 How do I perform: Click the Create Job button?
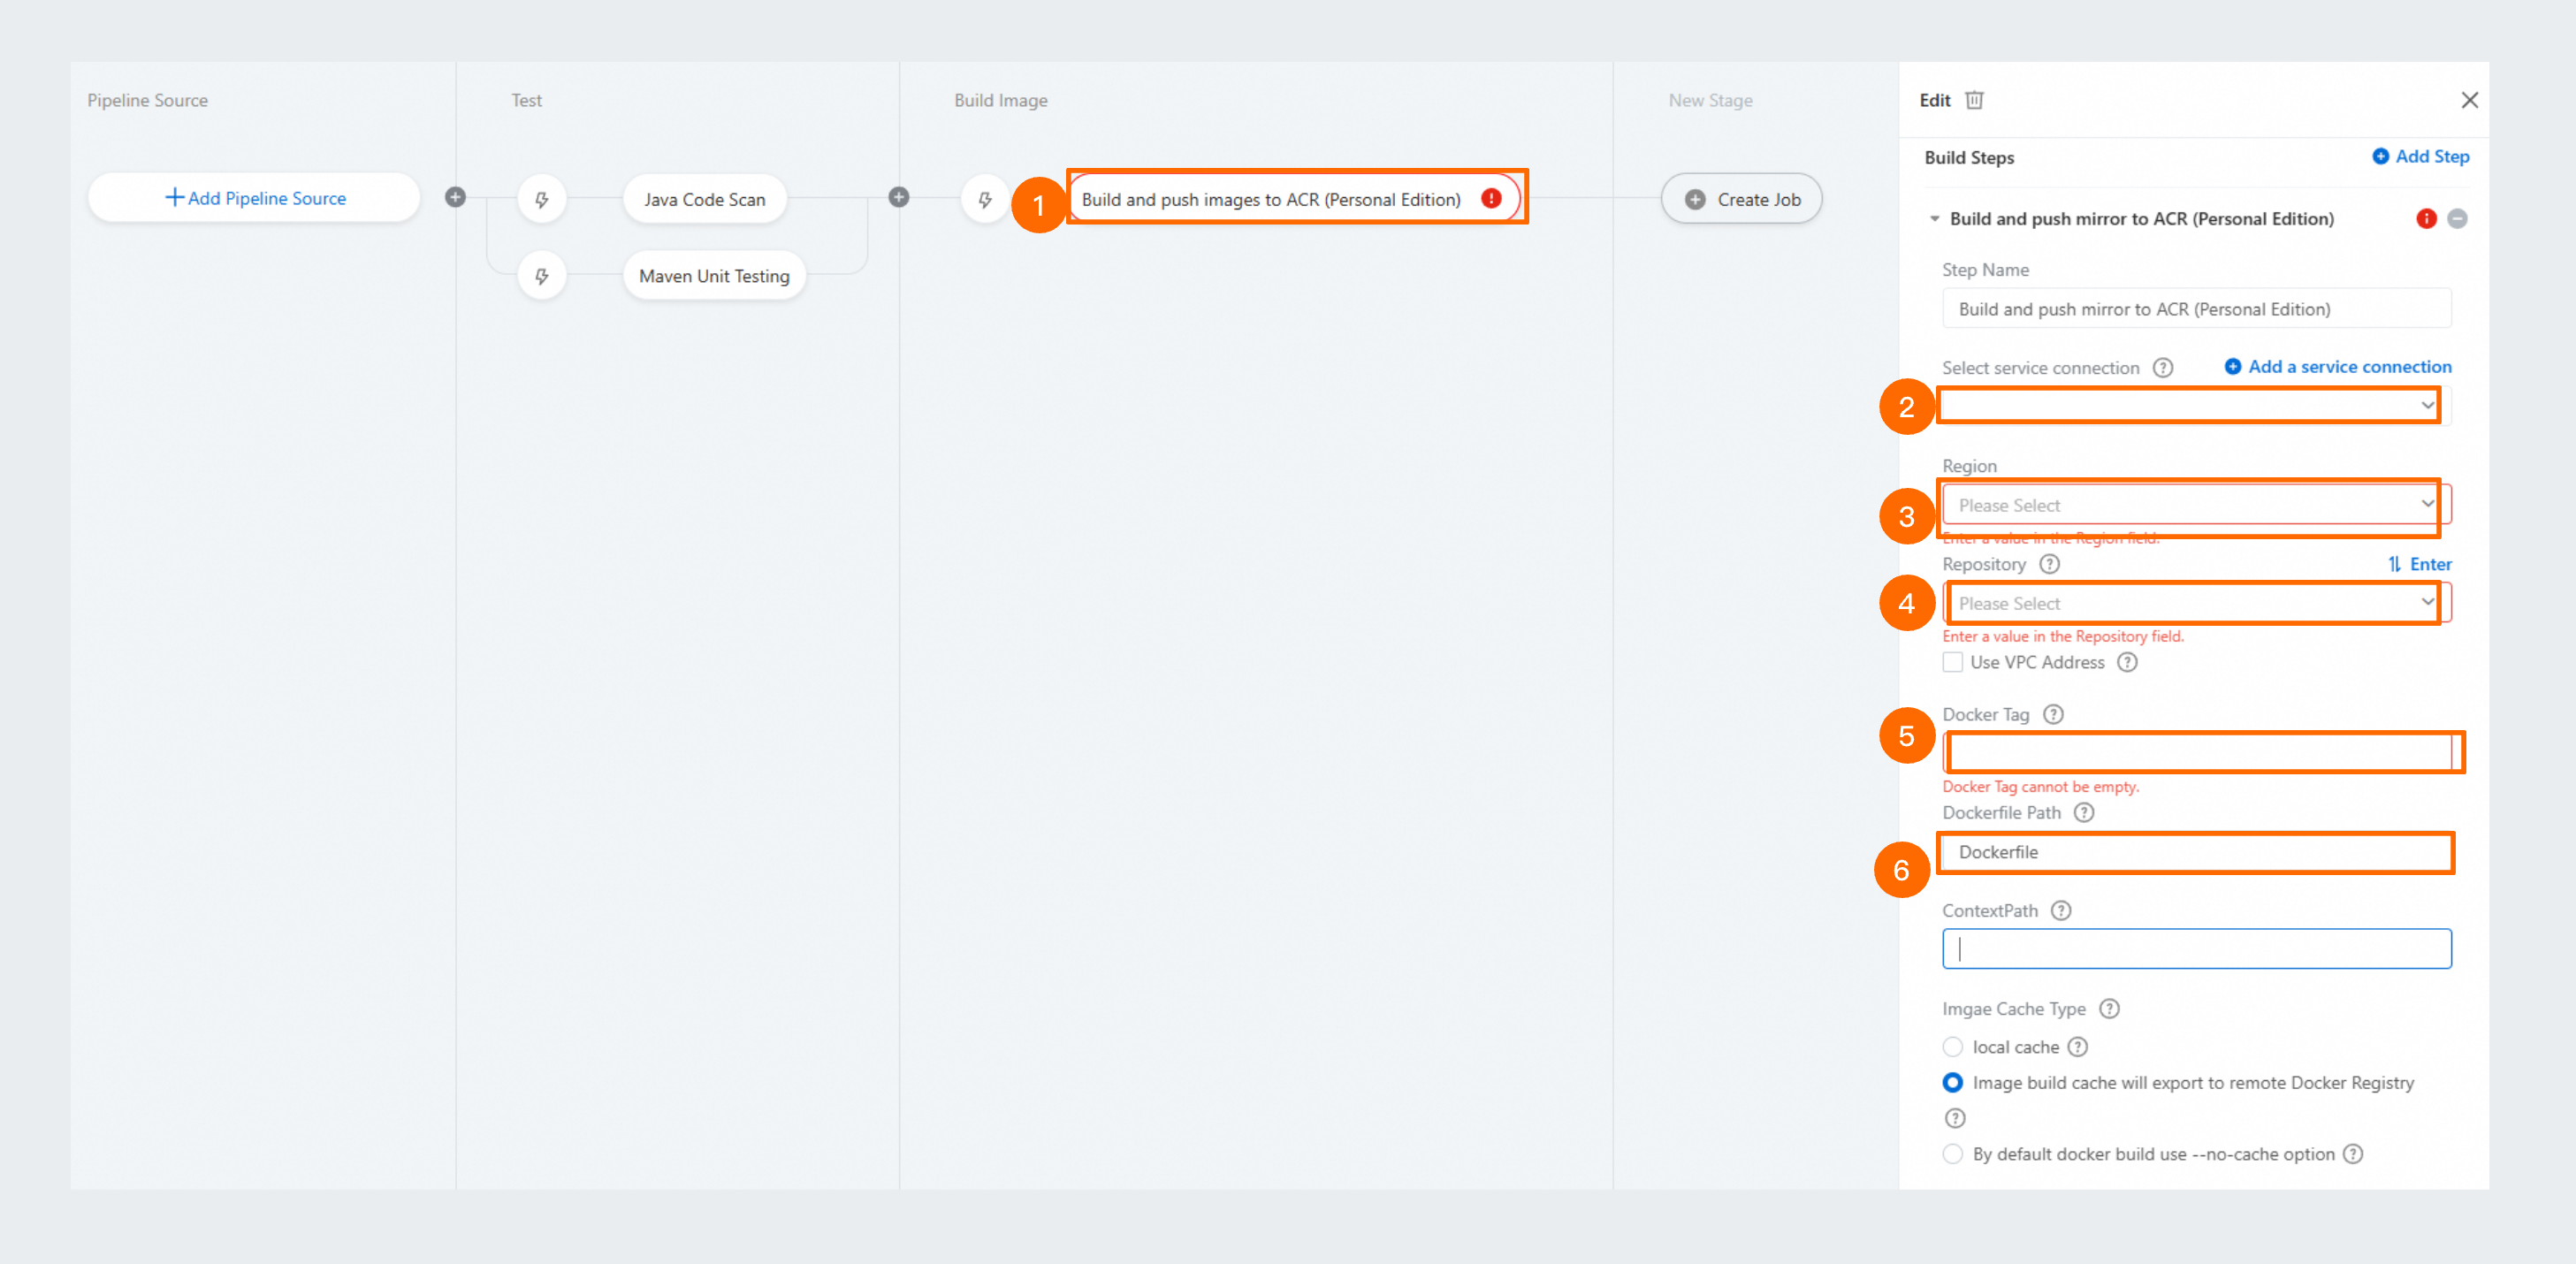(1742, 199)
